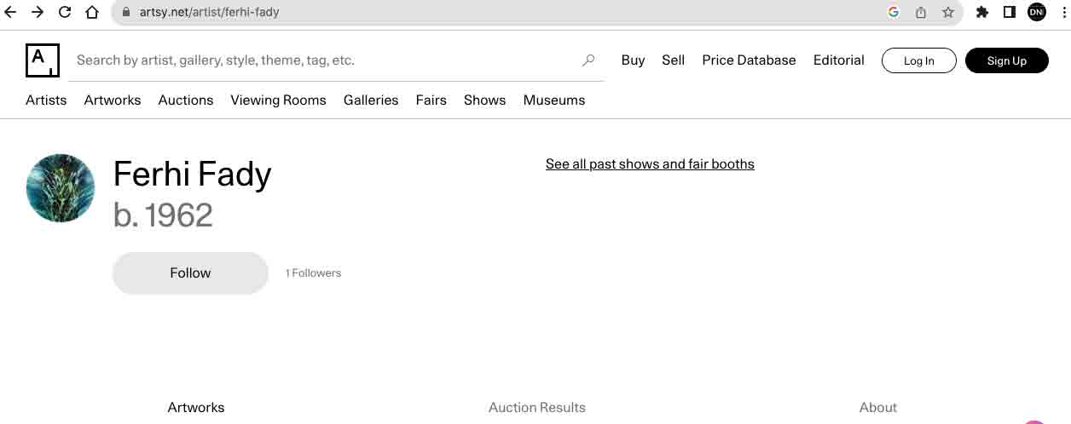This screenshot has width=1071, height=424.
Task: Click the search magnifier icon
Action: click(588, 60)
